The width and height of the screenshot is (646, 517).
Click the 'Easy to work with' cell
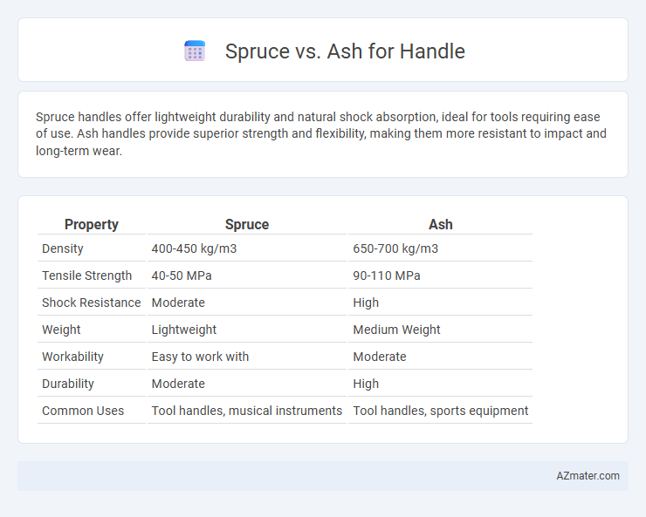(x=247, y=357)
